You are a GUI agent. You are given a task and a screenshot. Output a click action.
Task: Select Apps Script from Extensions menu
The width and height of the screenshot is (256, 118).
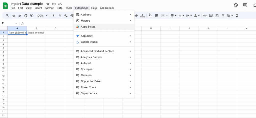pyautogui.click(x=88, y=27)
